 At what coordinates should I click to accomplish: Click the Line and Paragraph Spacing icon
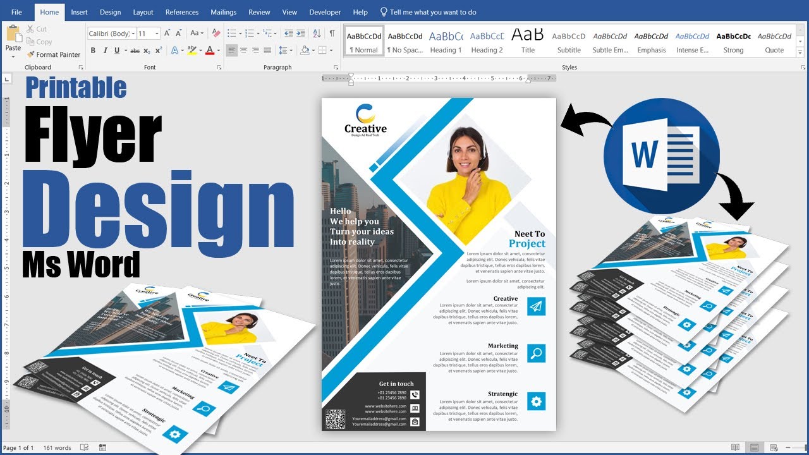[x=282, y=51]
